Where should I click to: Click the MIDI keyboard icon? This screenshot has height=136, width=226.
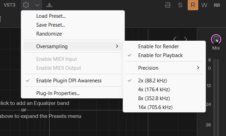(217, 5)
